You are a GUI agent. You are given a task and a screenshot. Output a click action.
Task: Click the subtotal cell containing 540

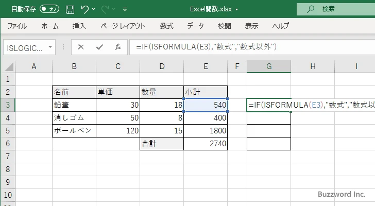click(x=206, y=105)
